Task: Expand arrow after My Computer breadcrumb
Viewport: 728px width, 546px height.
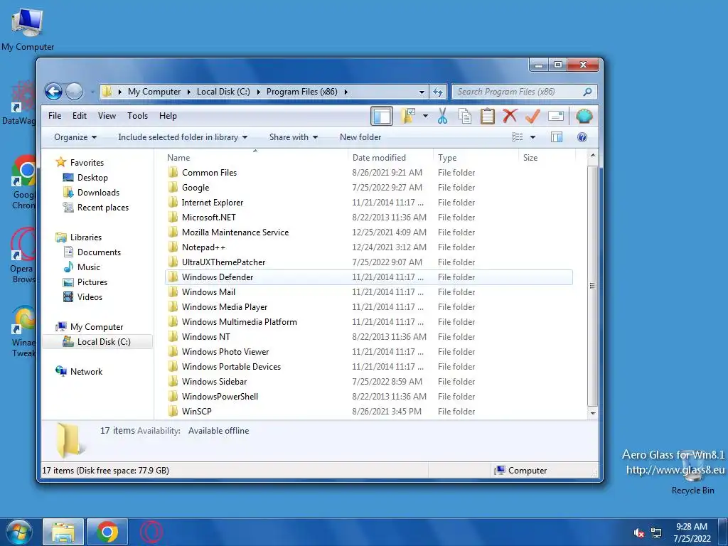Action: [x=188, y=92]
